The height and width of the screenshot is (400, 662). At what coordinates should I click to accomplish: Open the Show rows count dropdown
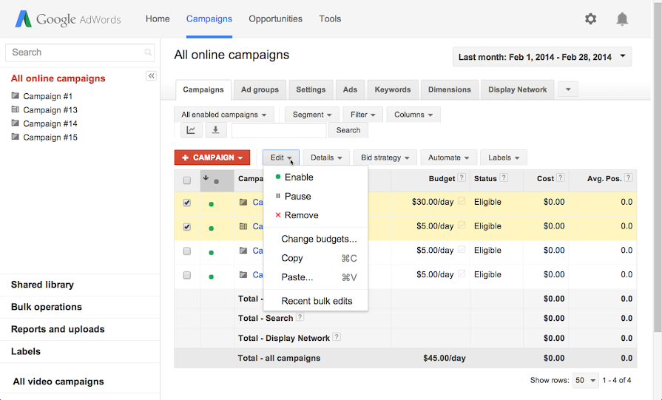click(585, 380)
